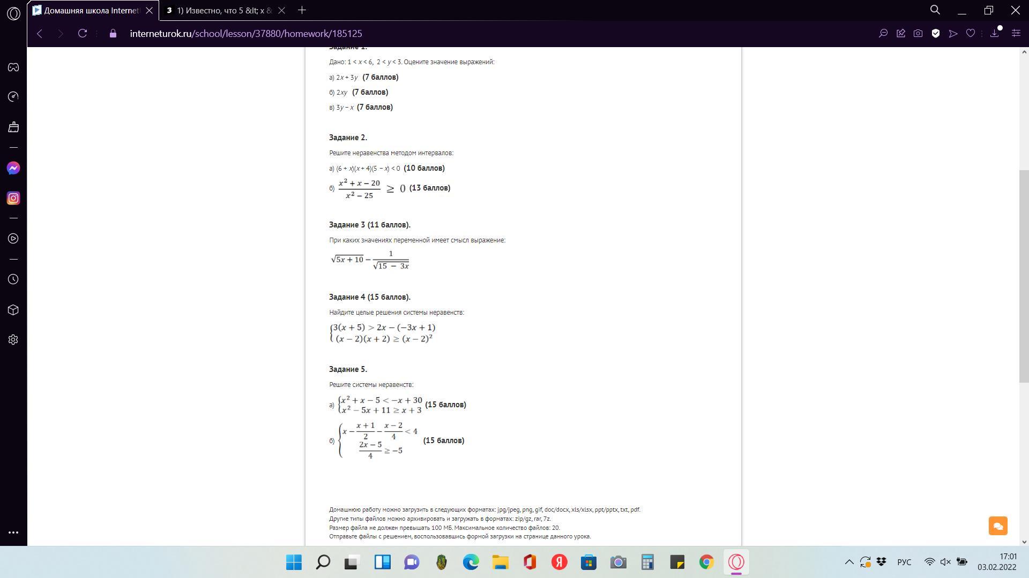Open the chat support orange button
This screenshot has width=1029, height=578.
(998, 526)
